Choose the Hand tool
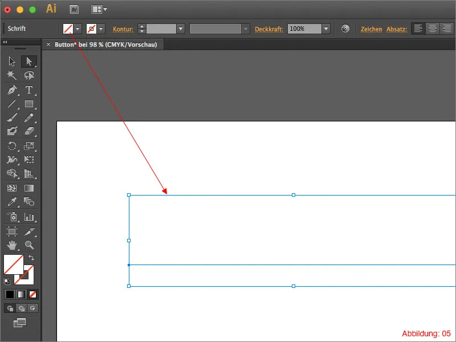The image size is (456, 342). (12, 245)
